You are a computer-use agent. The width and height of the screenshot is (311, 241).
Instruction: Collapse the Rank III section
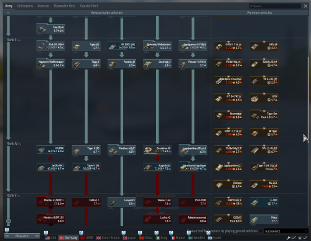14,40
